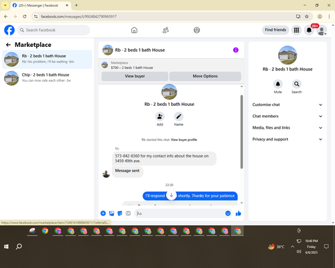Open the Friends icon in top navigation
335x268 pixels.
pos(165,30)
